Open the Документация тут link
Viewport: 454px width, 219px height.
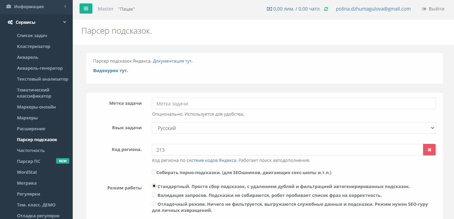click(173, 61)
